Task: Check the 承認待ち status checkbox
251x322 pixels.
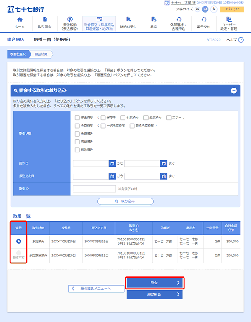Action: tap(77, 126)
